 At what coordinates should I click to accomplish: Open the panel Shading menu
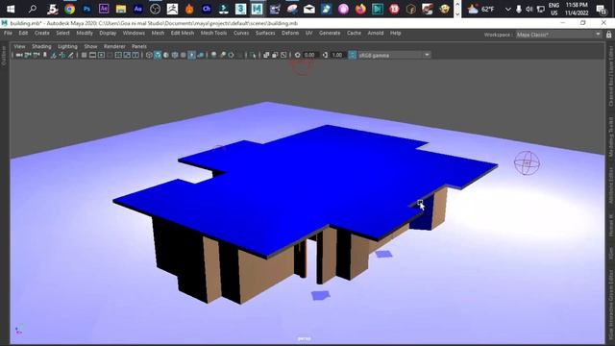[41, 46]
